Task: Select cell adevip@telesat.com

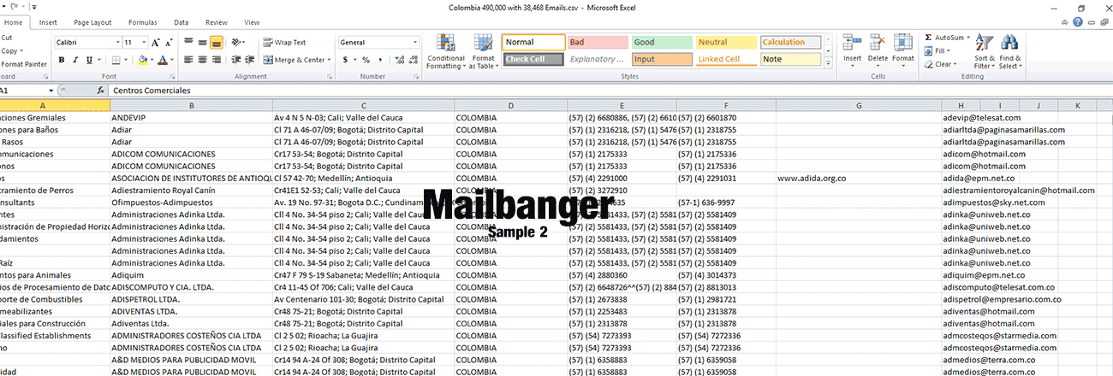Action: pyautogui.click(x=981, y=117)
